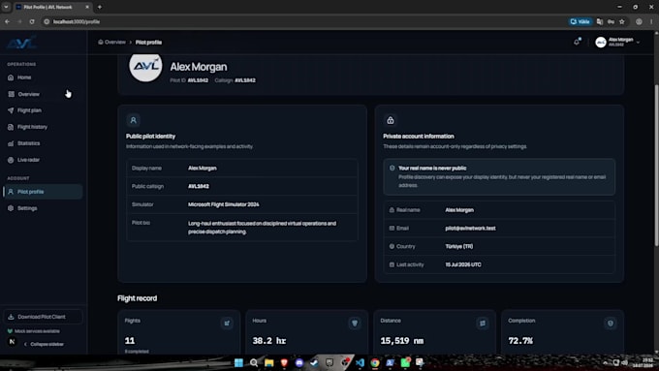The image size is (659, 371).
Task: Click the AVL avatar in the header
Action: pos(601,42)
